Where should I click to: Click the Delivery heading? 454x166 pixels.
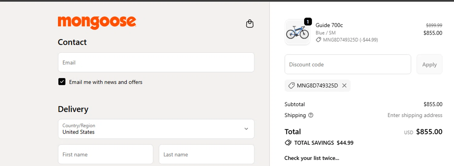click(73, 109)
